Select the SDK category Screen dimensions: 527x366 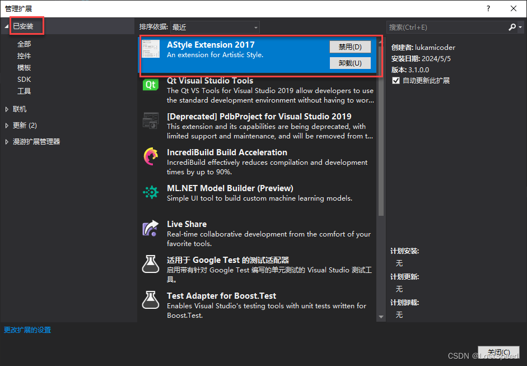coord(24,80)
